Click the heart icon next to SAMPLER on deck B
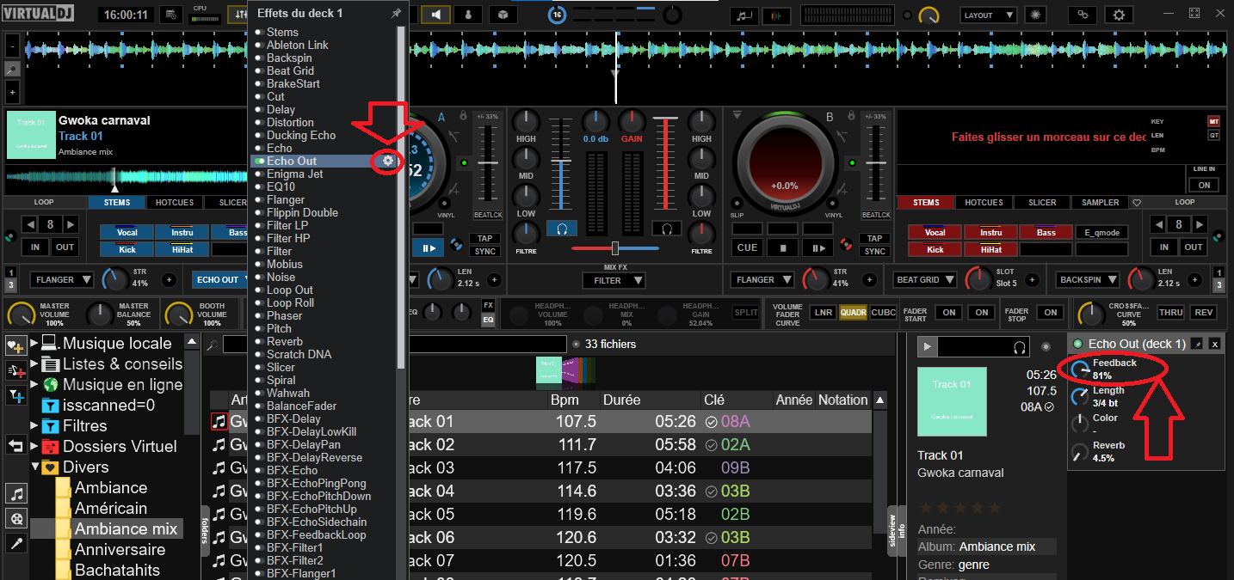 1136,203
